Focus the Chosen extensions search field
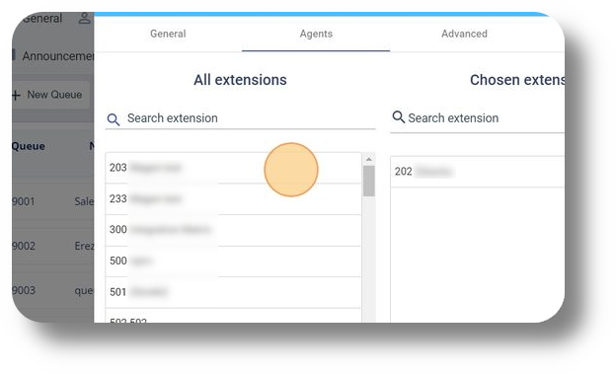Viewport: 616px width, 374px height. coord(478,117)
